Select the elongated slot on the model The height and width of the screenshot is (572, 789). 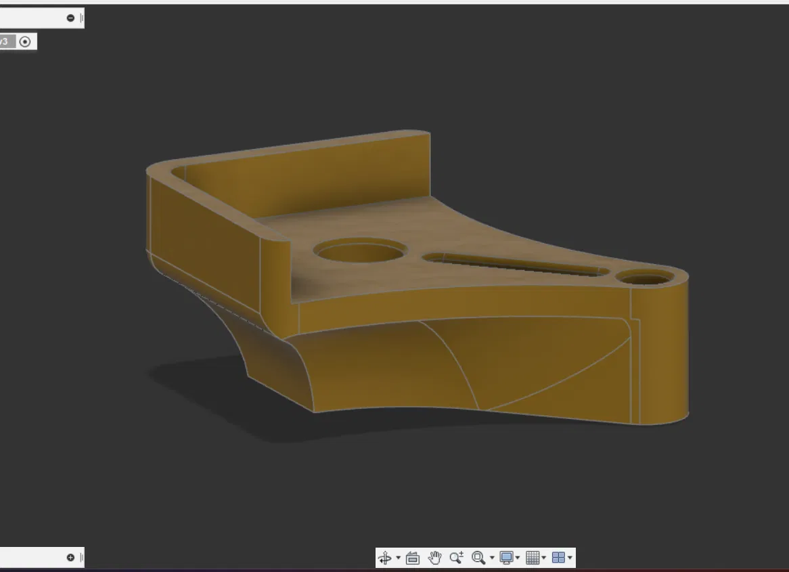point(516,265)
